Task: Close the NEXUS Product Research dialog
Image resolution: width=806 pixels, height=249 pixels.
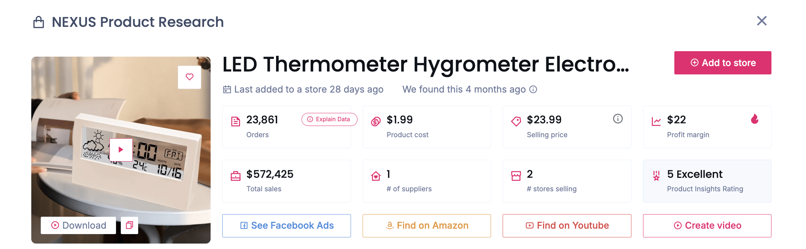Action: [x=762, y=21]
